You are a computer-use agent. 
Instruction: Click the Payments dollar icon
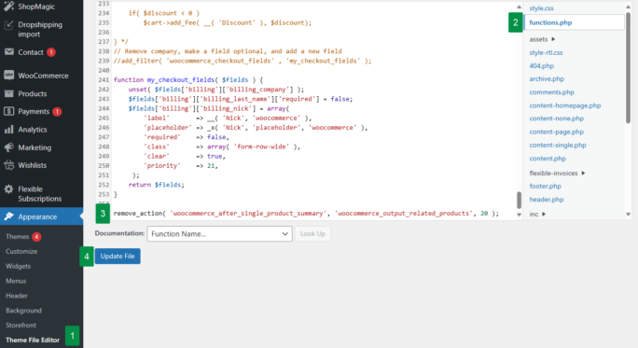click(x=9, y=111)
